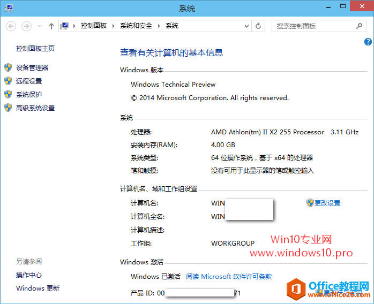Click the 查看有关计算机的基本信息 heading

(x=171, y=52)
